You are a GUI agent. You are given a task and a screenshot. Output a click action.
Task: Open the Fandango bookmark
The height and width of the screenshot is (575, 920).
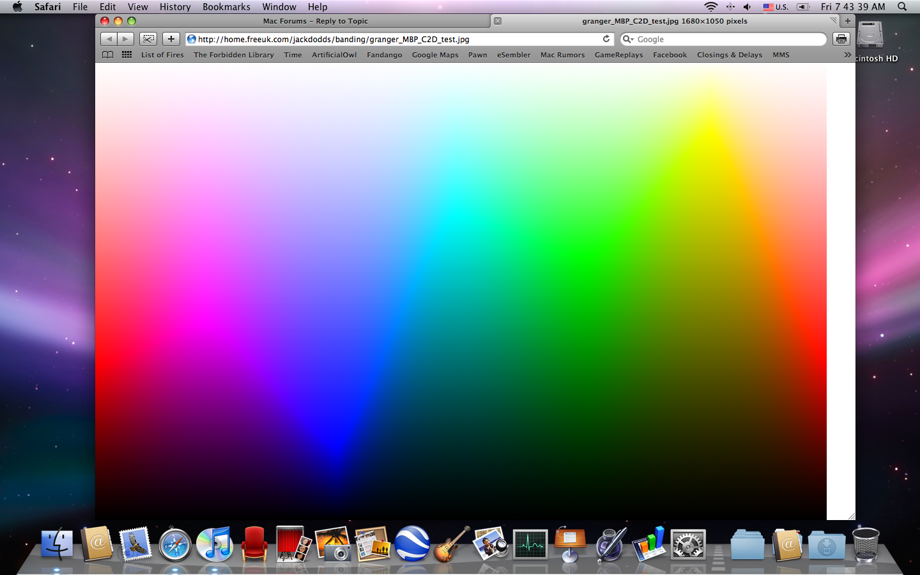[x=385, y=55]
